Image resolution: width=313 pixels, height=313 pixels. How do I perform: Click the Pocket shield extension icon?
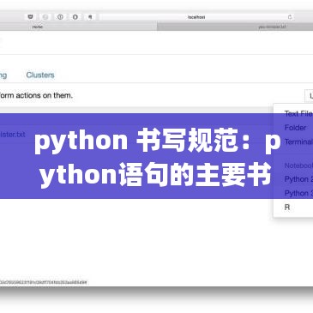tap(30, 17)
